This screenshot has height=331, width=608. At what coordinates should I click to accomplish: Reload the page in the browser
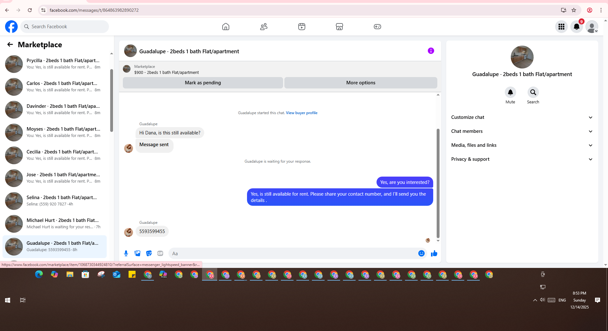coord(30,10)
